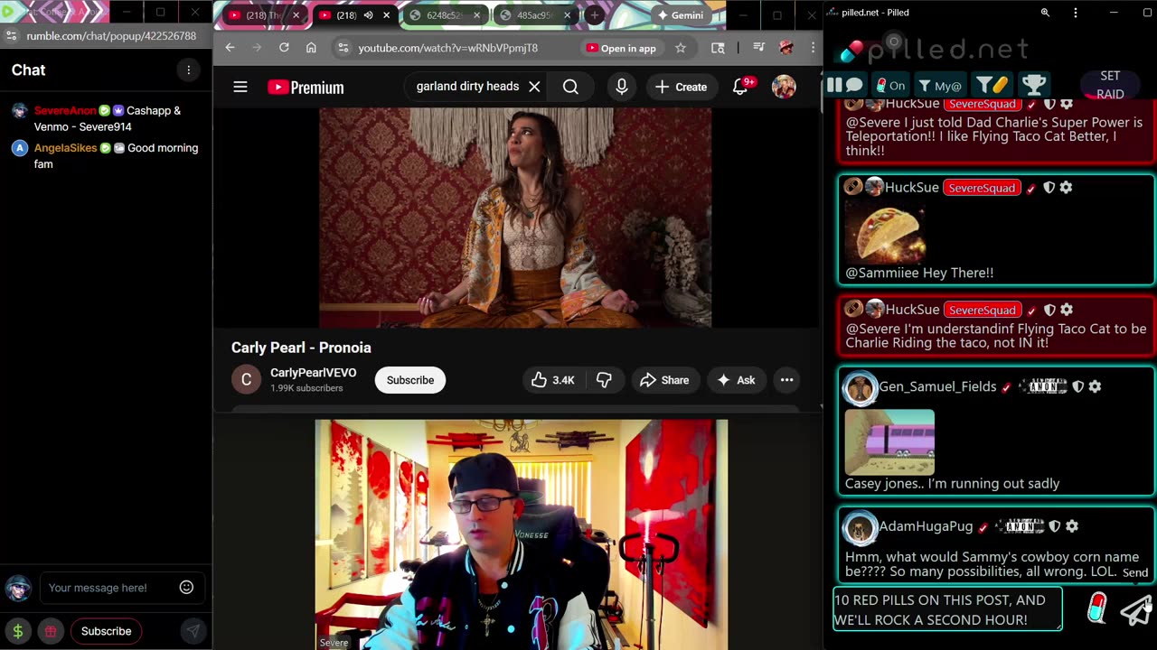This screenshot has height=650, width=1157.
Task: Click the rumble.com chat popup URL
Action: pos(111,36)
